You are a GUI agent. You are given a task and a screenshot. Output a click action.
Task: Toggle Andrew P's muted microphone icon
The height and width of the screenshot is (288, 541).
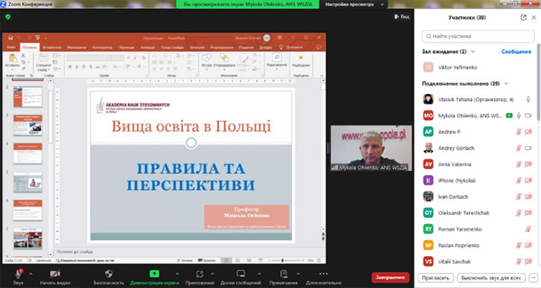[518, 132]
